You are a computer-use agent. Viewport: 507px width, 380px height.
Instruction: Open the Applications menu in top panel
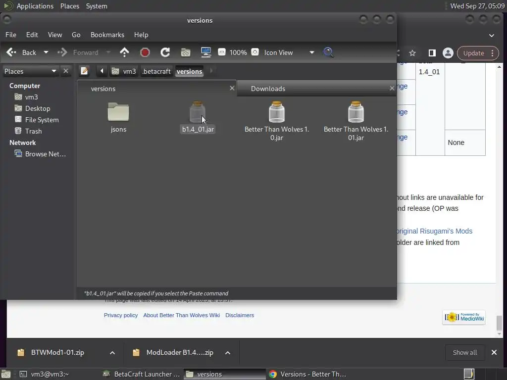[35, 6]
